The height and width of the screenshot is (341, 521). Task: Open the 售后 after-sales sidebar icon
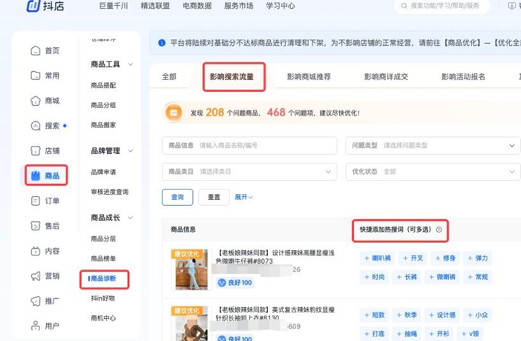point(36,226)
